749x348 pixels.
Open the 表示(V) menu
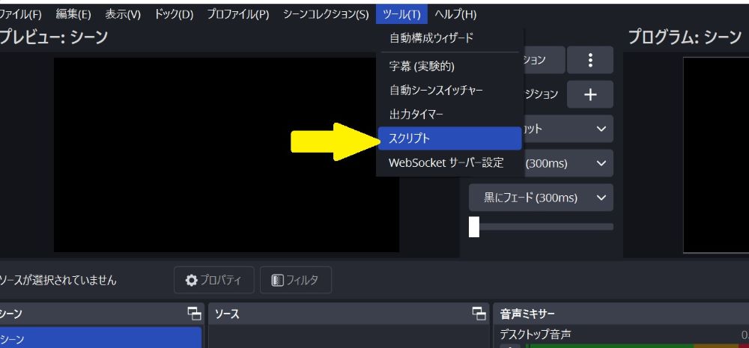(x=123, y=14)
